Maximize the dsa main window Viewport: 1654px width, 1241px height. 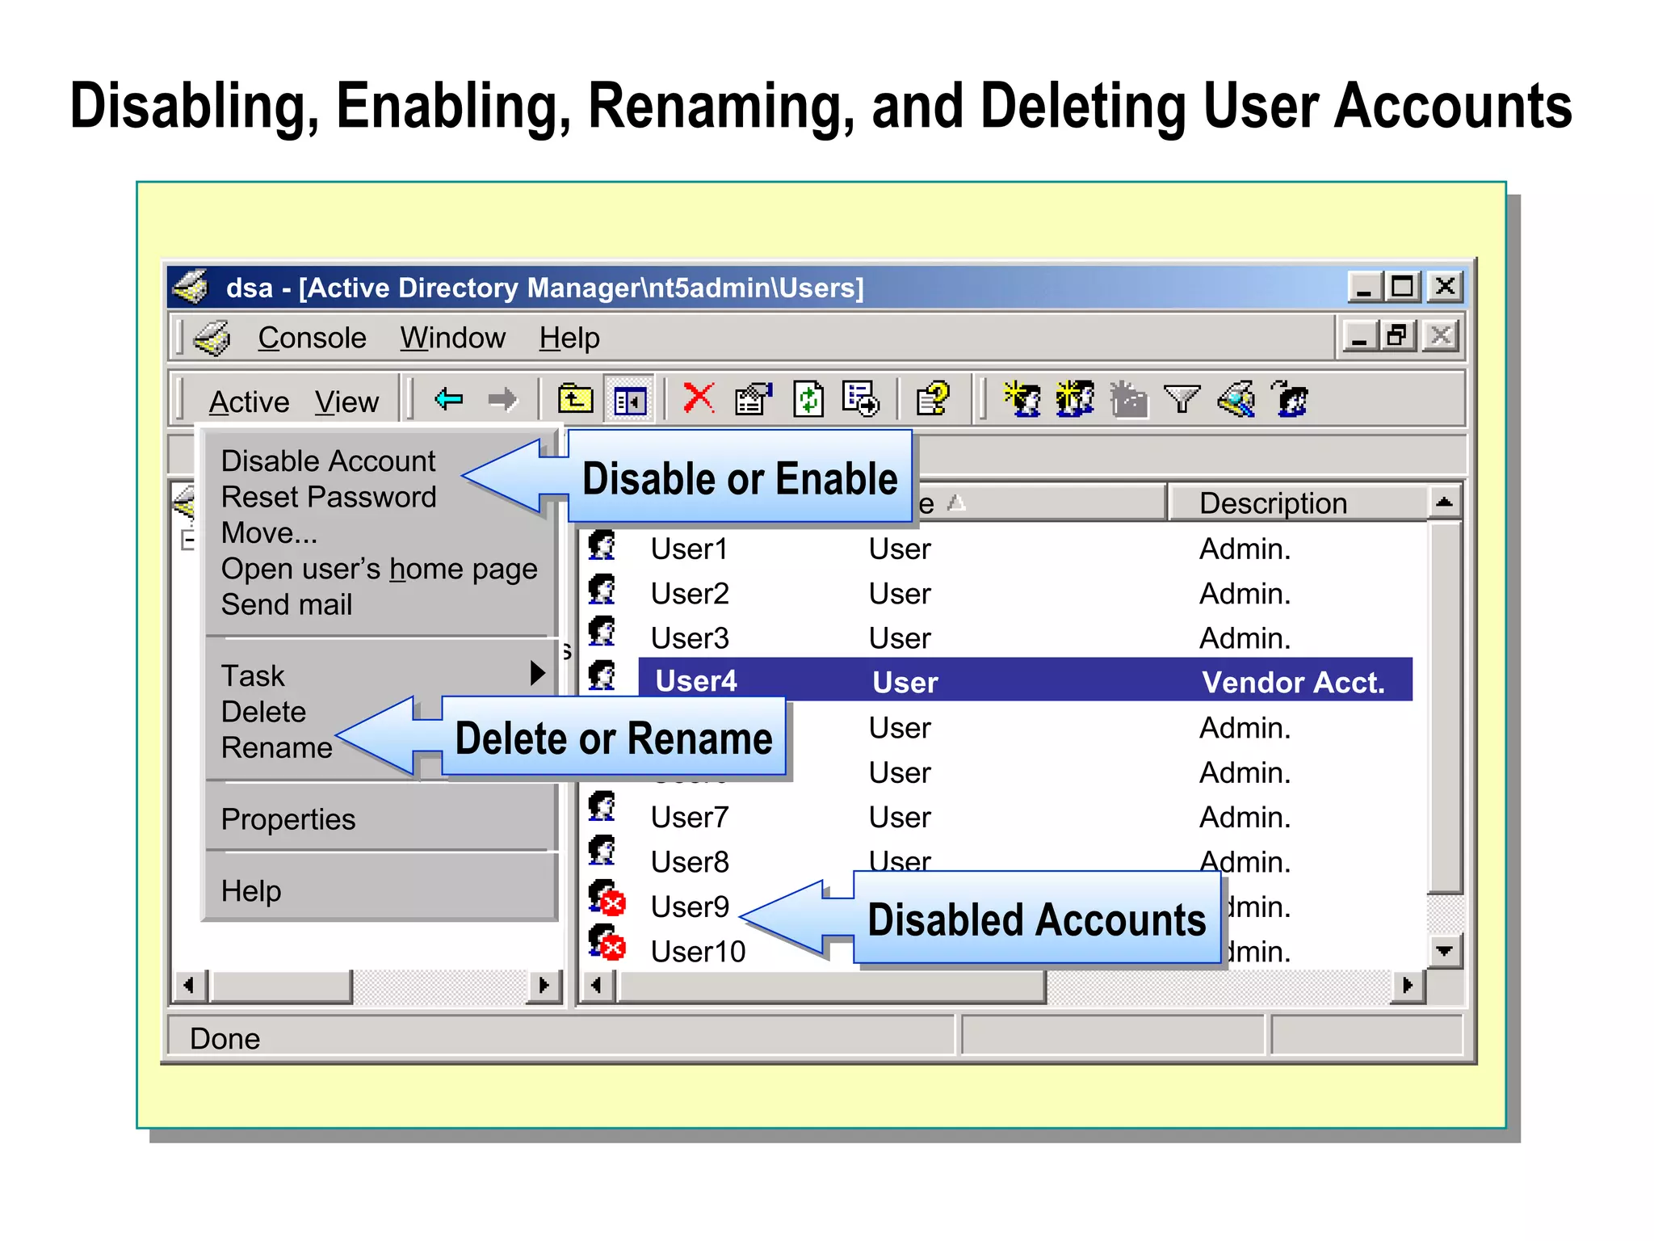click(1403, 287)
